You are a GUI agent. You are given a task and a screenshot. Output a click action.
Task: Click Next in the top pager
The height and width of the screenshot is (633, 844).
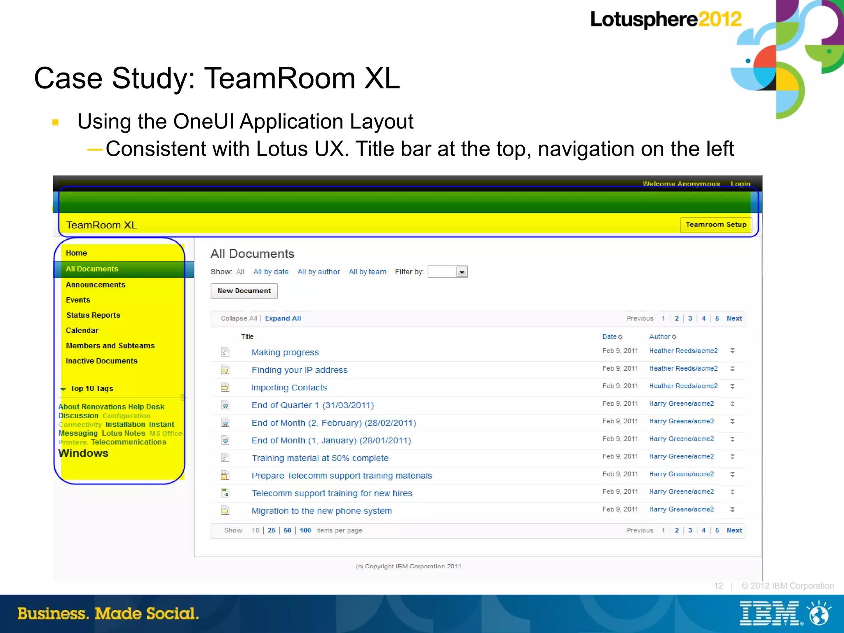click(x=734, y=318)
